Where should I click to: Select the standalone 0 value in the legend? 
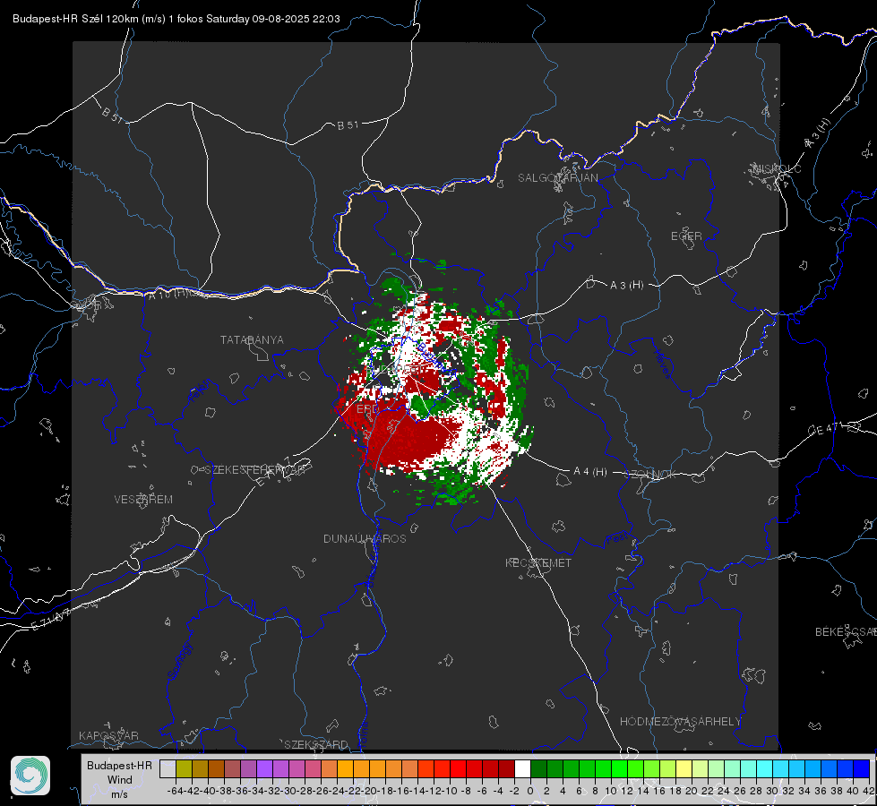click(x=530, y=791)
